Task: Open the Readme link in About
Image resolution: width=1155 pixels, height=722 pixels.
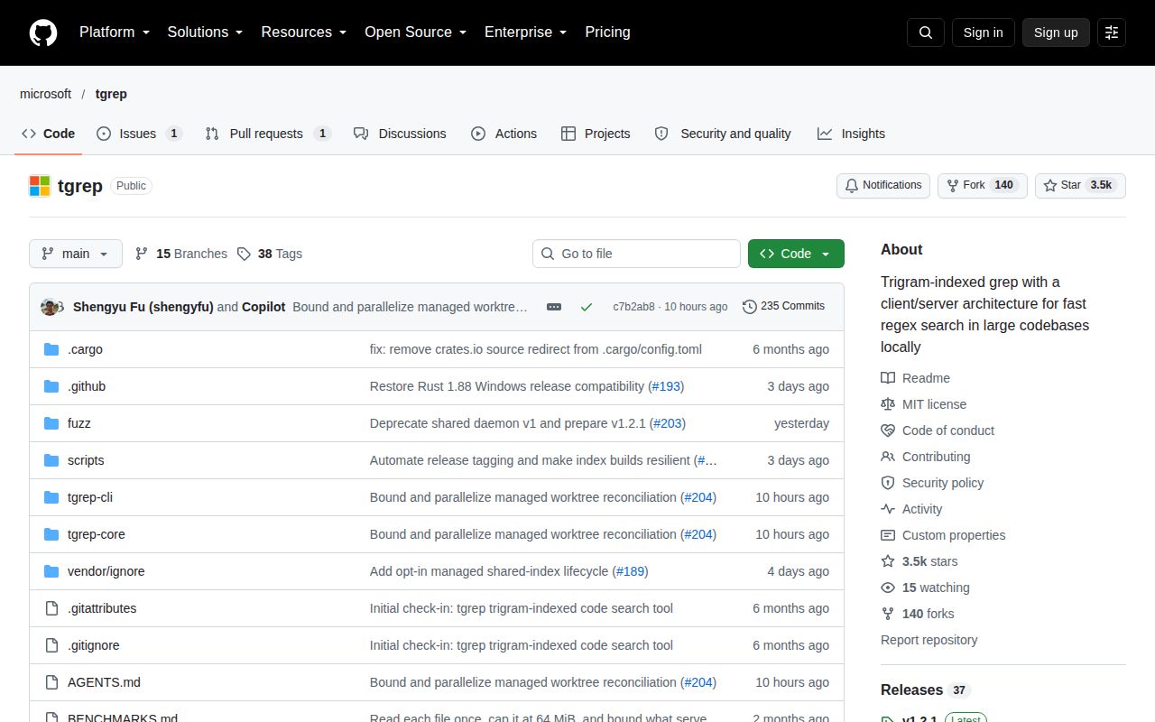Action: 915,378
